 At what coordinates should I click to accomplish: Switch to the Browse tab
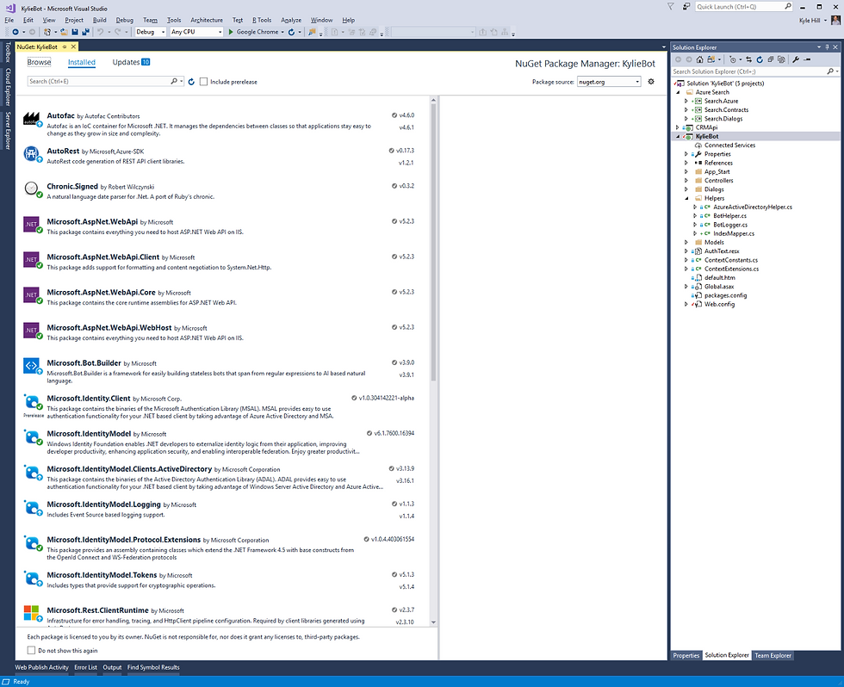pos(40,62)
